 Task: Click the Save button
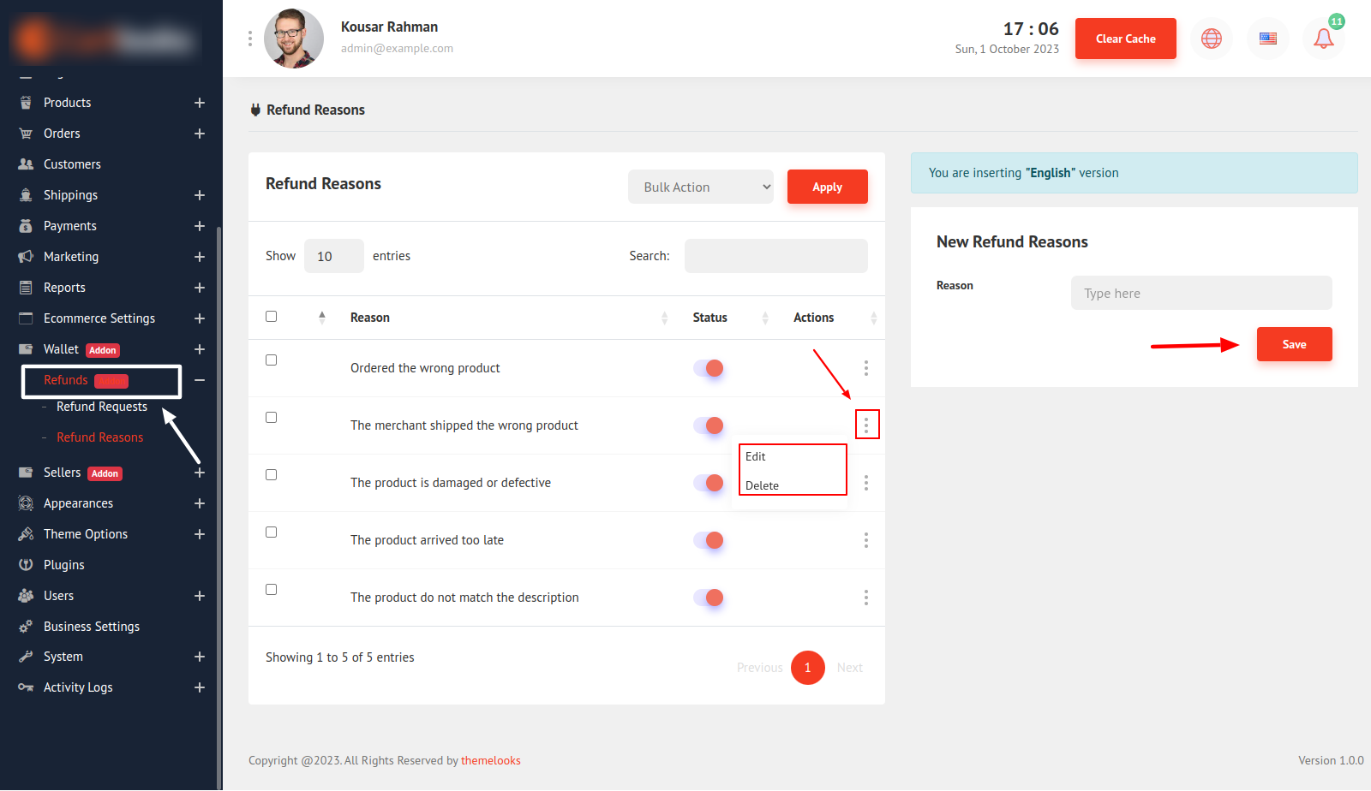coord(1294,344)
